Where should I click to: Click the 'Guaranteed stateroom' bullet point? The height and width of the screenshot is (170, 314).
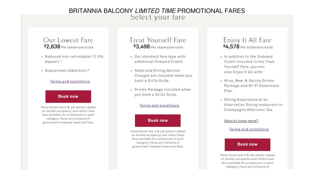pos(67,70)
